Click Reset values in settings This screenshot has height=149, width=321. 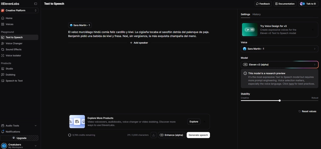tap(307, 111)
